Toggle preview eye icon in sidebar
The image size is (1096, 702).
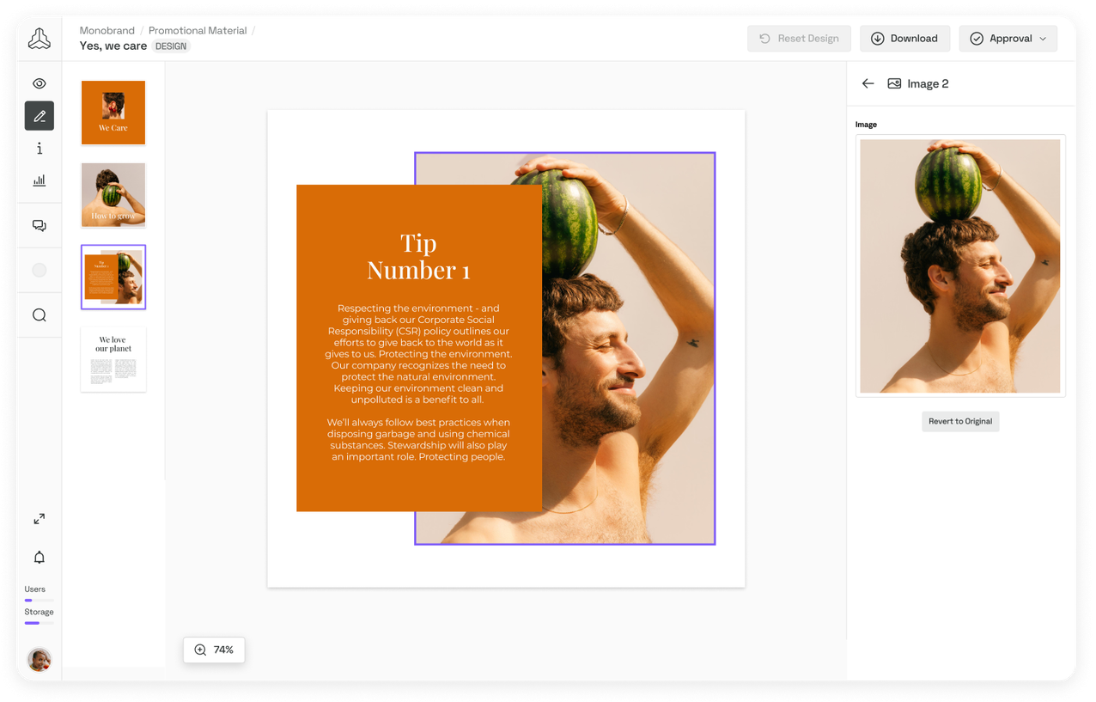(40, 83)
